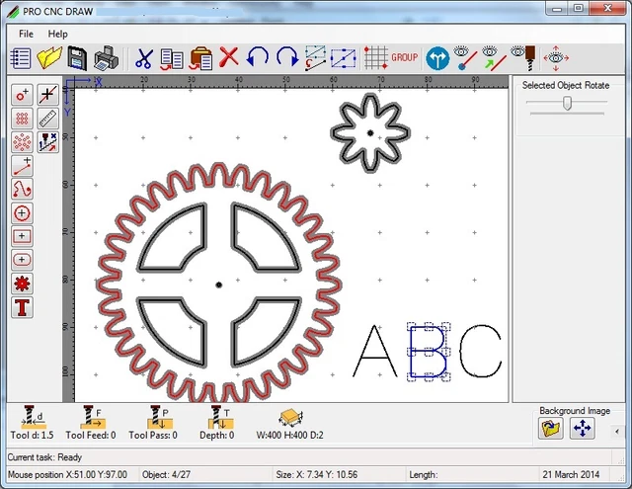Viewport: 632px width, 489px height.
Task: Click the scissors cut icon
Action: click(145, 57)
